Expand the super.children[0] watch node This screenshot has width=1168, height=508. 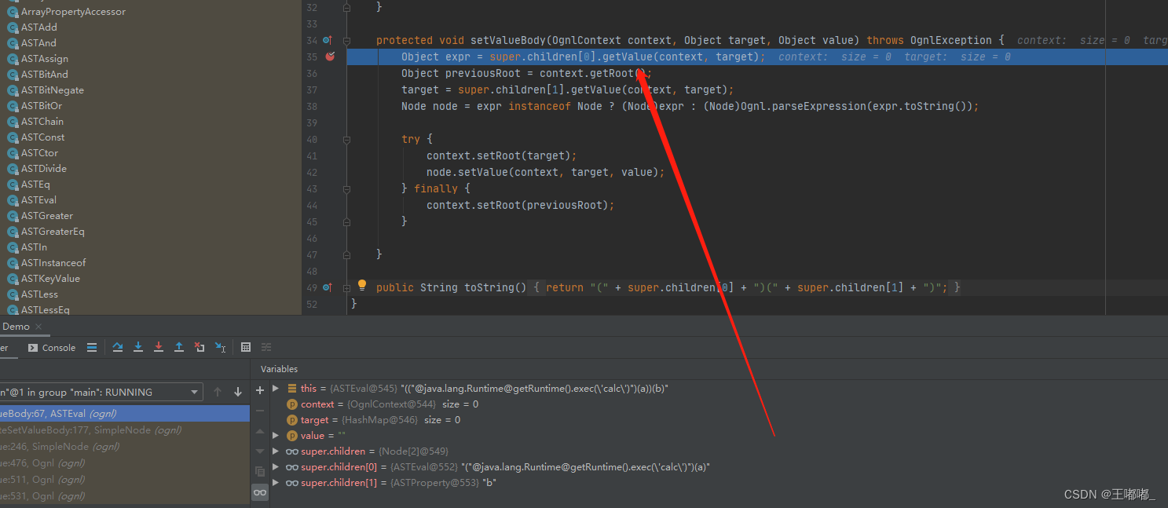coord(275,466)
